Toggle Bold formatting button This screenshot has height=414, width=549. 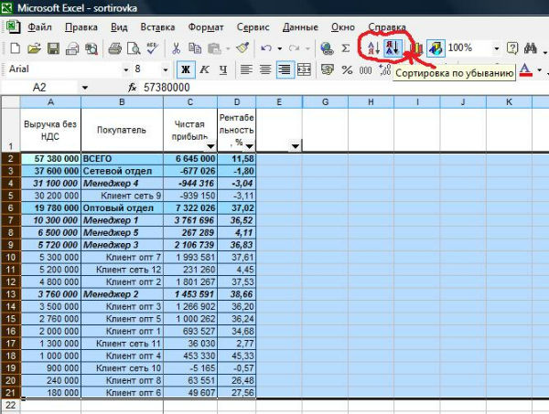(185, 69)
